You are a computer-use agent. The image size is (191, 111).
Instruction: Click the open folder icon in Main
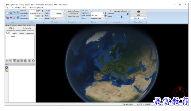coord(11,13)
